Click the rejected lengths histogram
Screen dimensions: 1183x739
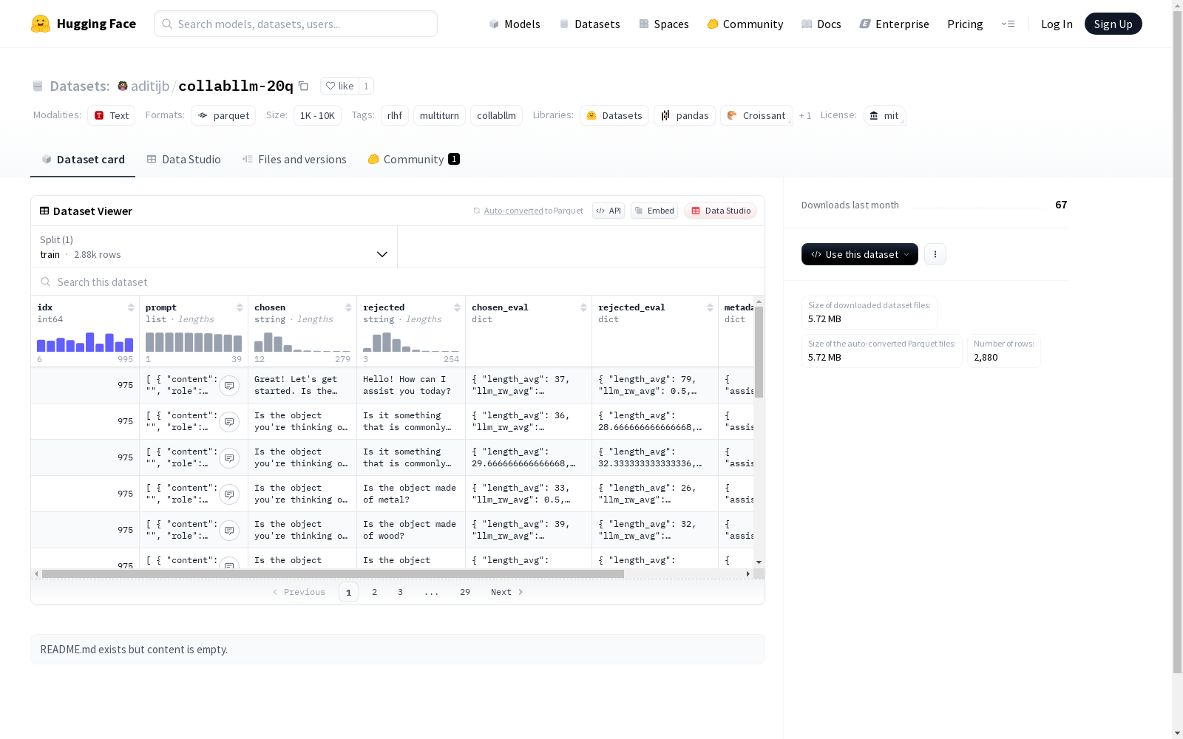pos(411,341)
